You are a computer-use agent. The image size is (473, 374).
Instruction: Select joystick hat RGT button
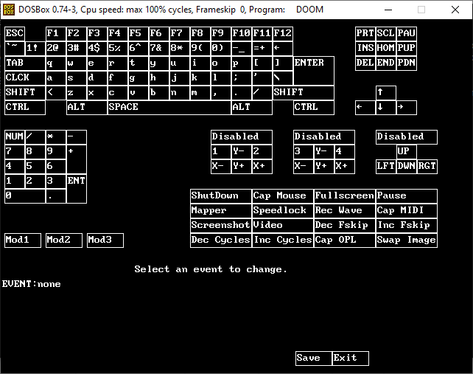point(427,167)
